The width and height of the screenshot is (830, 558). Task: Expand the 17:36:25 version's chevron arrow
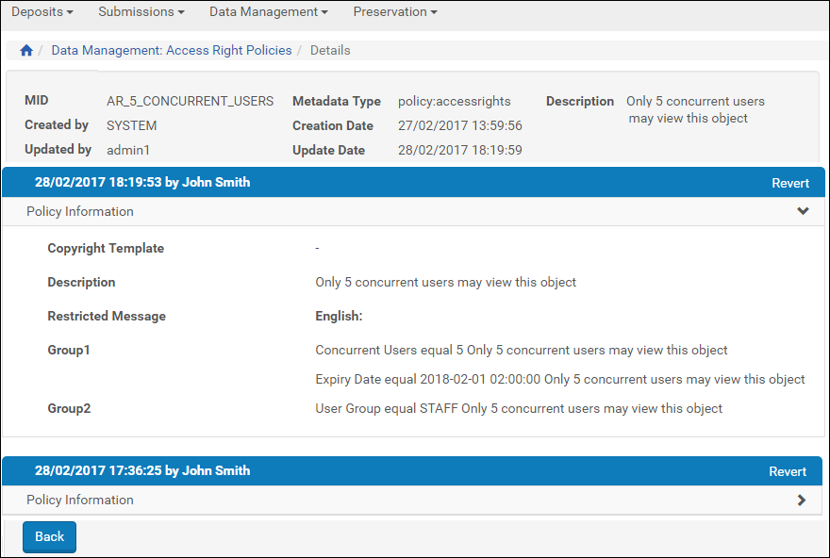[x=802, y=501]
